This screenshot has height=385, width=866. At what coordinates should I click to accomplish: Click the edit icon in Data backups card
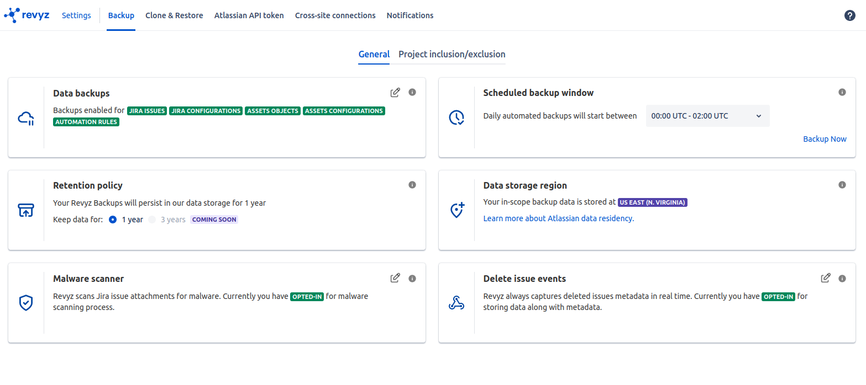[395, 93]
